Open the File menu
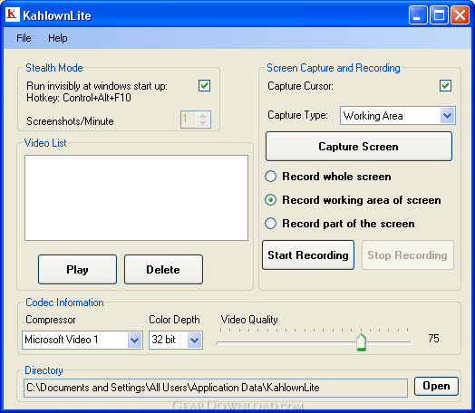The image size is (475, 413). [24, 38]
